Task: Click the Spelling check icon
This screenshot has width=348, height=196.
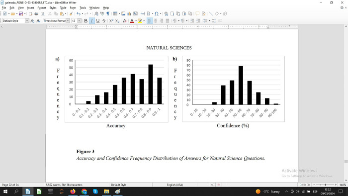Action: click(x=102, y=14)
